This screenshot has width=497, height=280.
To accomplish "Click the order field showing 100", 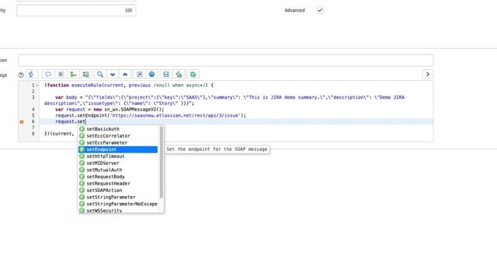I will [76, 10].
